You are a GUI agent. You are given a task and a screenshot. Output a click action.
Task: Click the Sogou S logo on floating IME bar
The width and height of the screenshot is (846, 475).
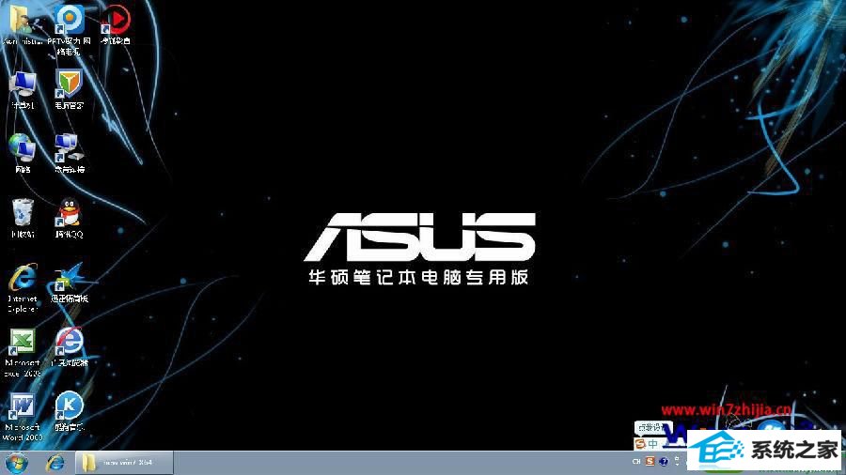click(640, 444)
